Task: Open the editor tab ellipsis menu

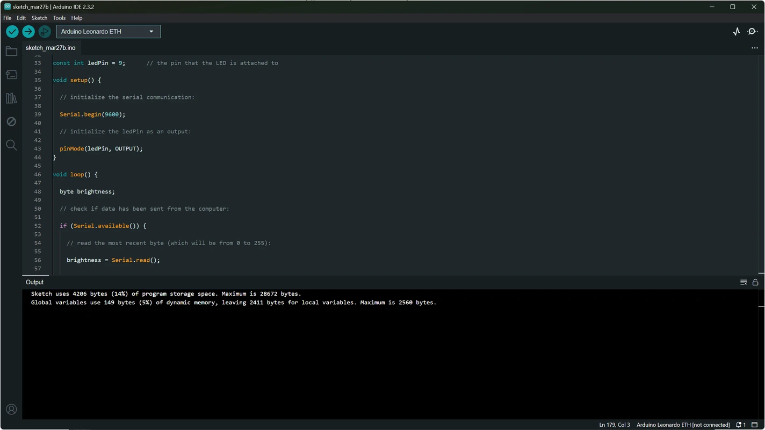Action: [x=754, y=48]
